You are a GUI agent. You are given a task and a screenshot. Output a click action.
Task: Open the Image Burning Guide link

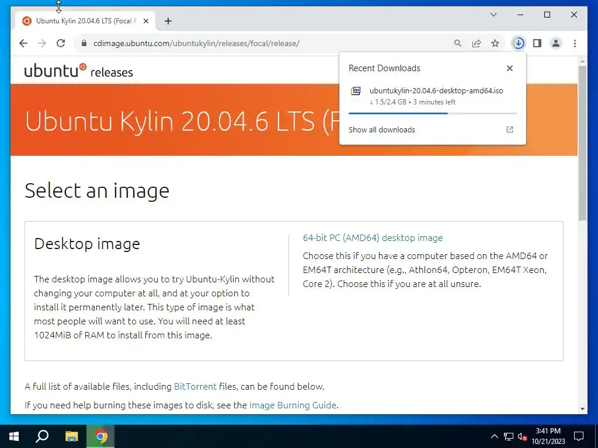(293, 405)
